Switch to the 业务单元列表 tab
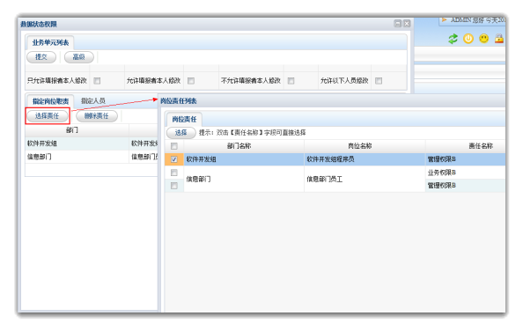Image resolution: width=523 pixels, height=331 pixels. [x=50, y=42]
